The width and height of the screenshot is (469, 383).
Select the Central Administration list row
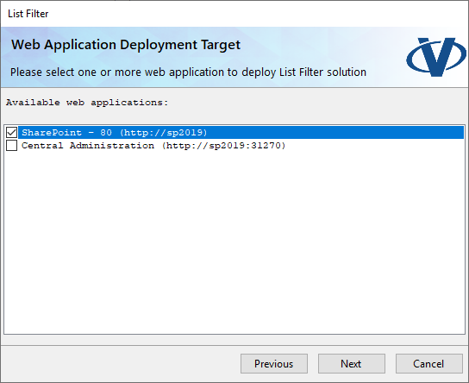click(x=241, y=146)
